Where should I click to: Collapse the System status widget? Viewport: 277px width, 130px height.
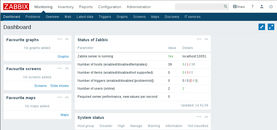206,117
